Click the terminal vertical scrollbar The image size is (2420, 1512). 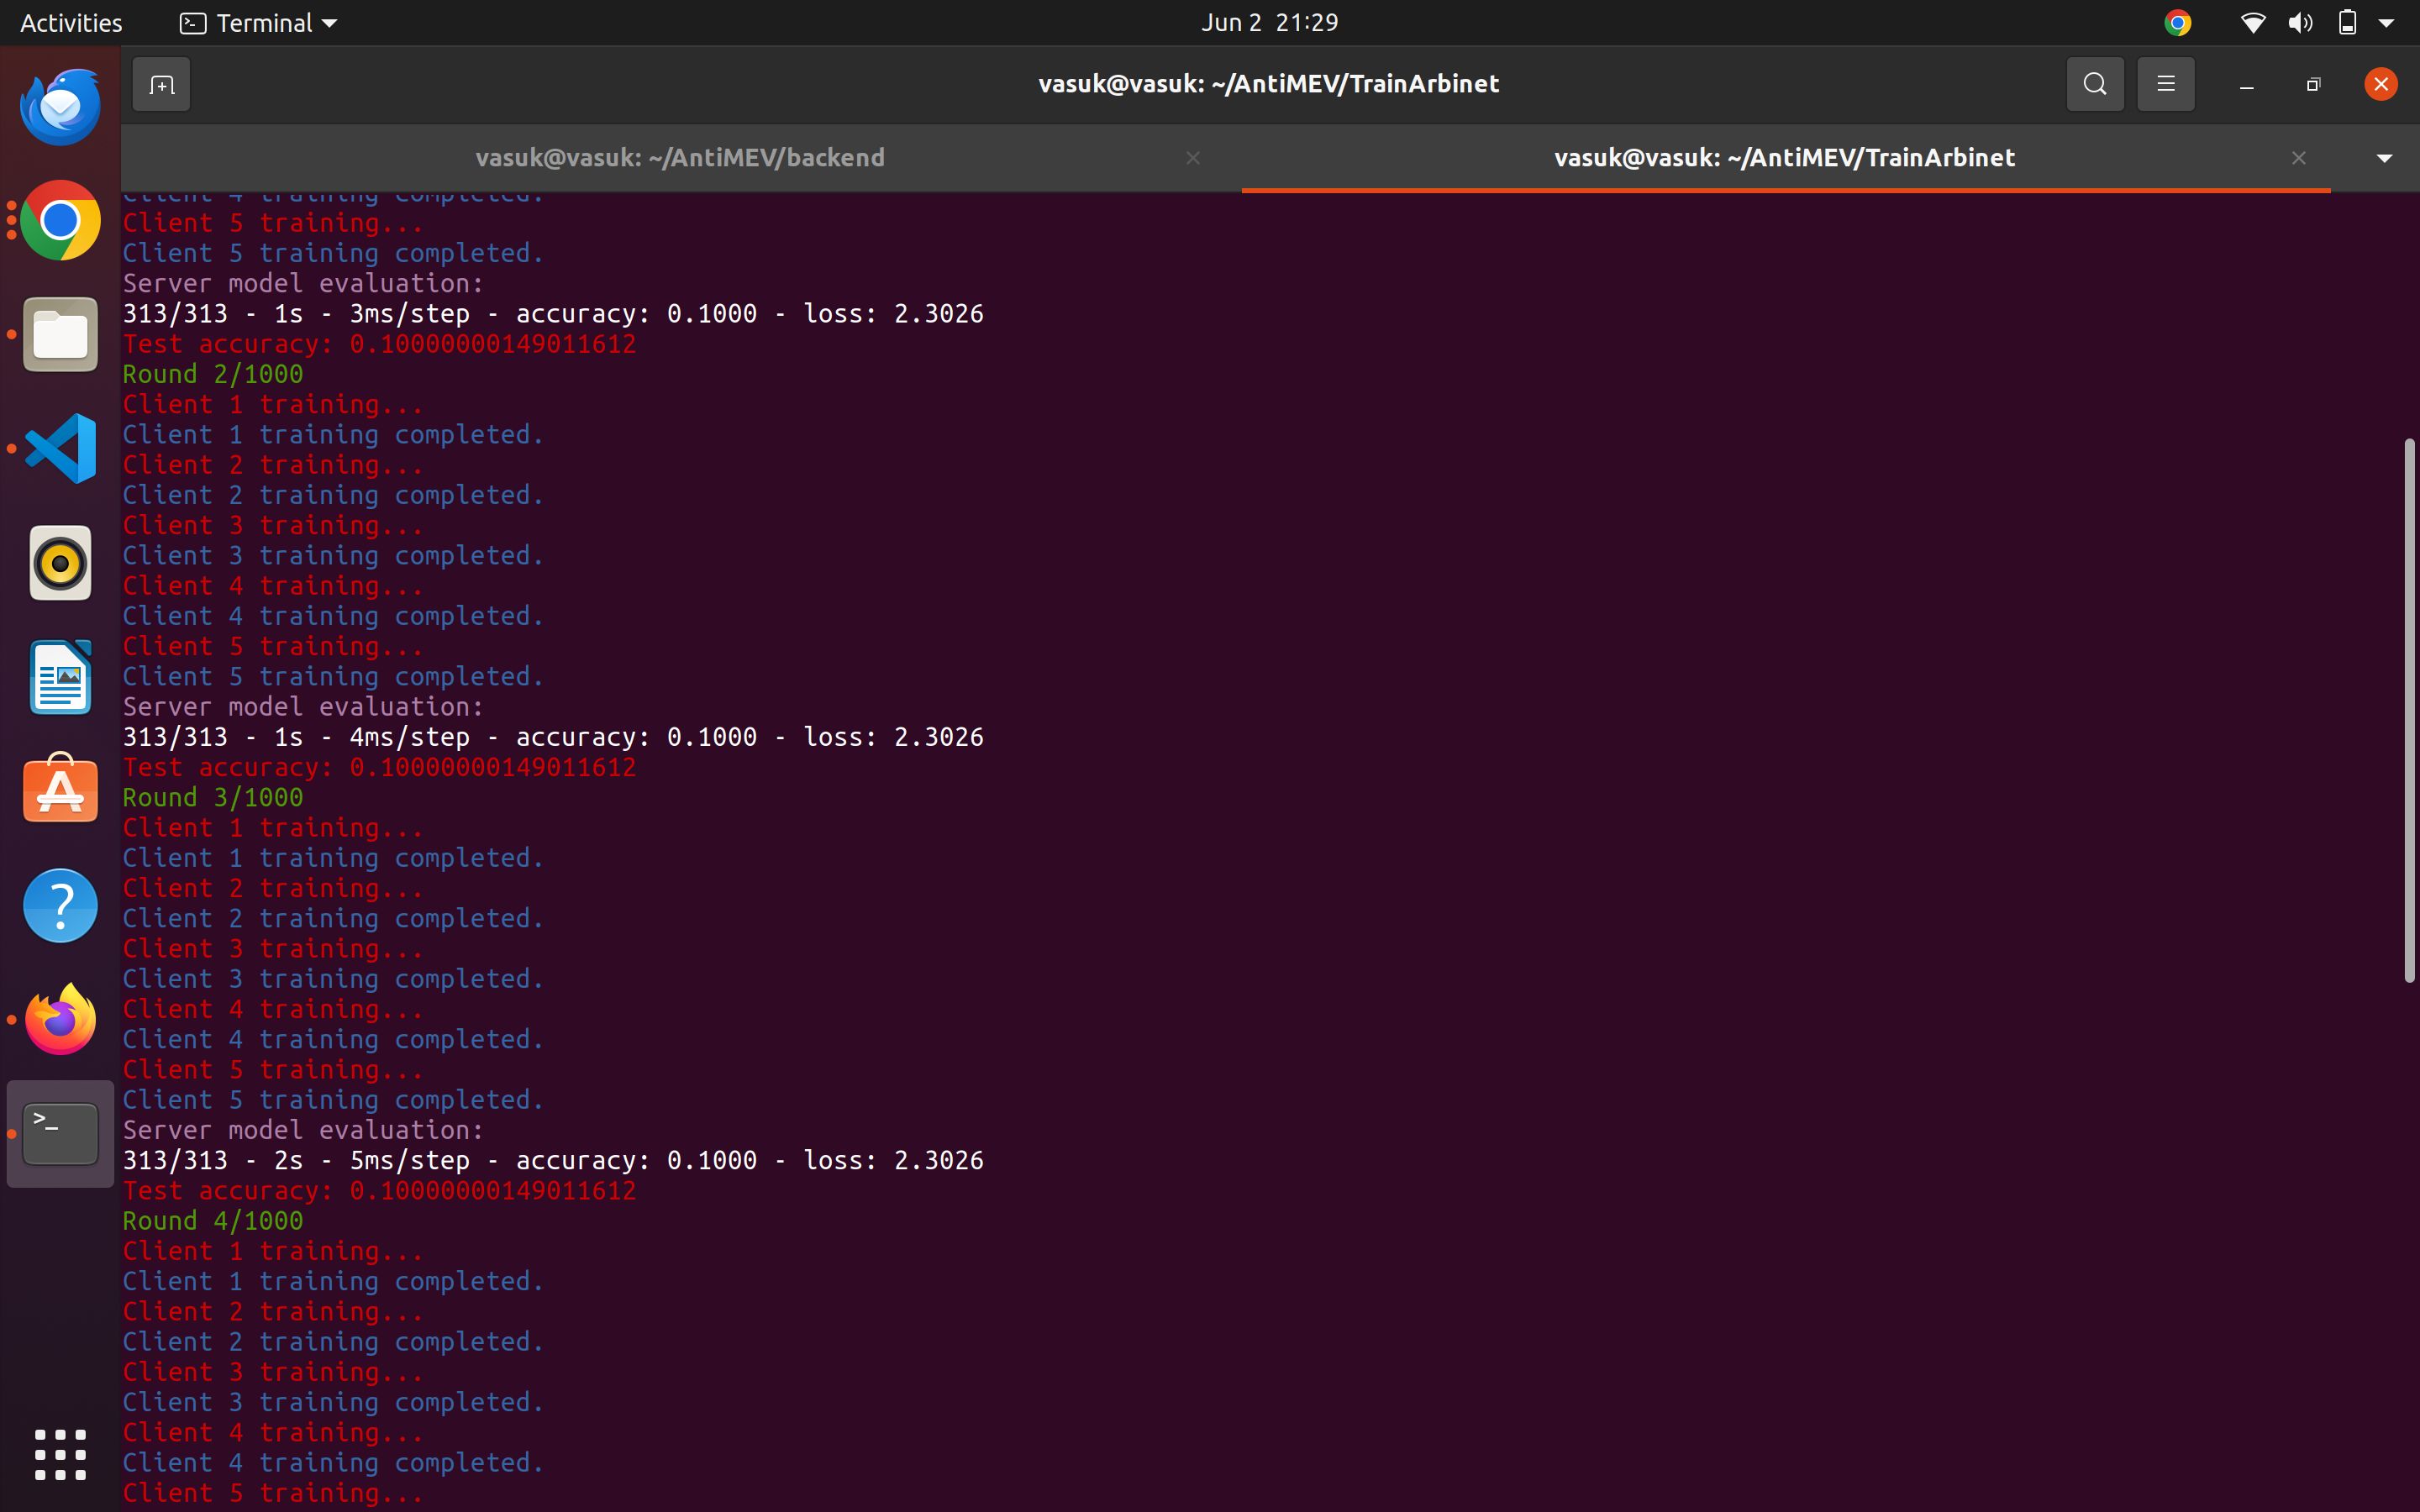tap(2408, 711)
